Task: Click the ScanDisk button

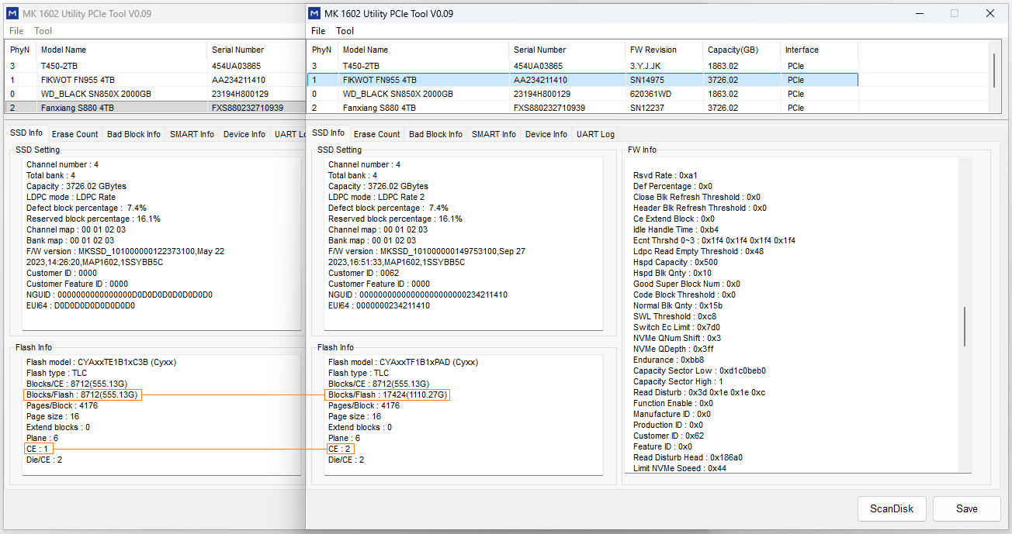Action: pyautogui.click(x=892, y=508)
